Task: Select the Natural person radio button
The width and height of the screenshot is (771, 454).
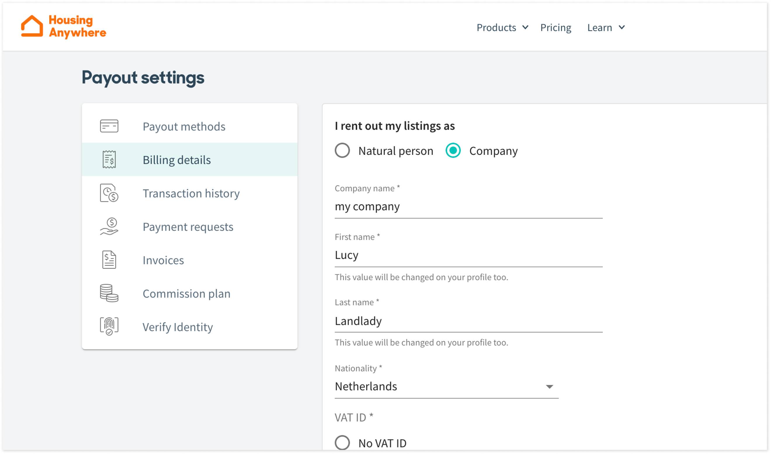Action: click(342, 151)
